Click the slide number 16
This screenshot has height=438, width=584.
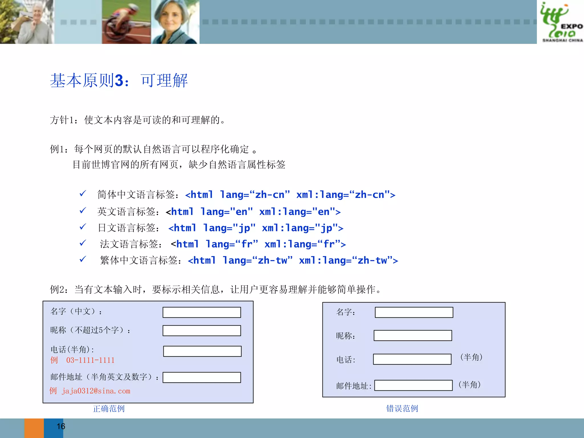(61, 426)
